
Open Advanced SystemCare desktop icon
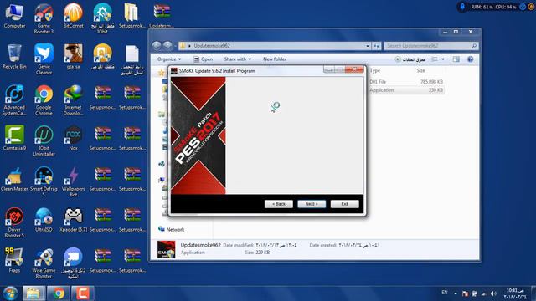pyautogui.click(x=14, y=100)
